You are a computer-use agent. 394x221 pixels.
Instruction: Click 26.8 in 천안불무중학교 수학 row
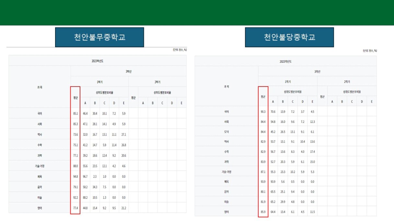coord(123,145)
